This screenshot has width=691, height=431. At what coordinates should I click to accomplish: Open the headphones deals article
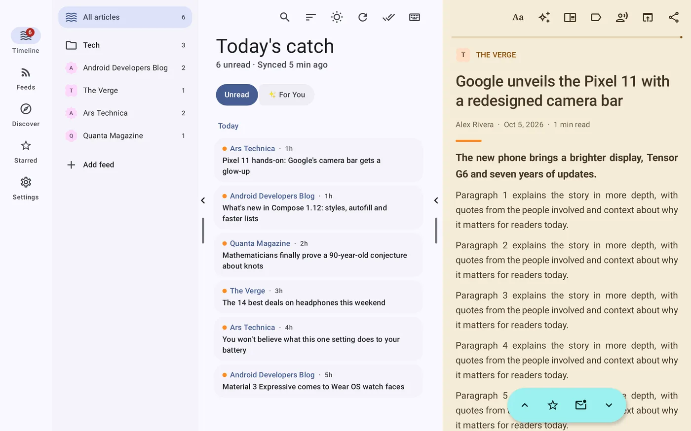pos(319,297)
